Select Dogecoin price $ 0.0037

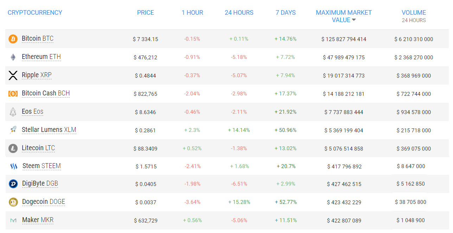146,202
